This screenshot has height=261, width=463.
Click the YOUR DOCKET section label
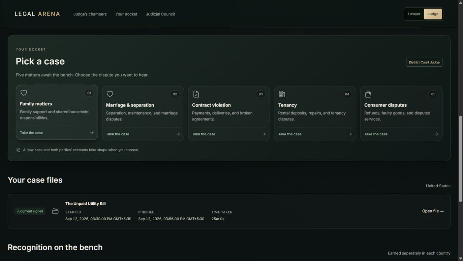pyautogui.click(x=31, y=49)
